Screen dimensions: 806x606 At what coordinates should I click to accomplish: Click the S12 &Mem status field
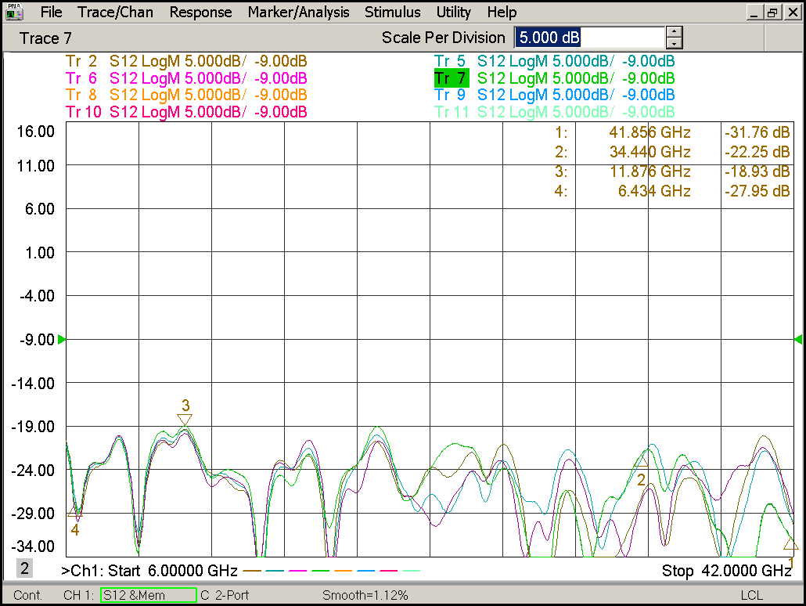tap(148, 595)
